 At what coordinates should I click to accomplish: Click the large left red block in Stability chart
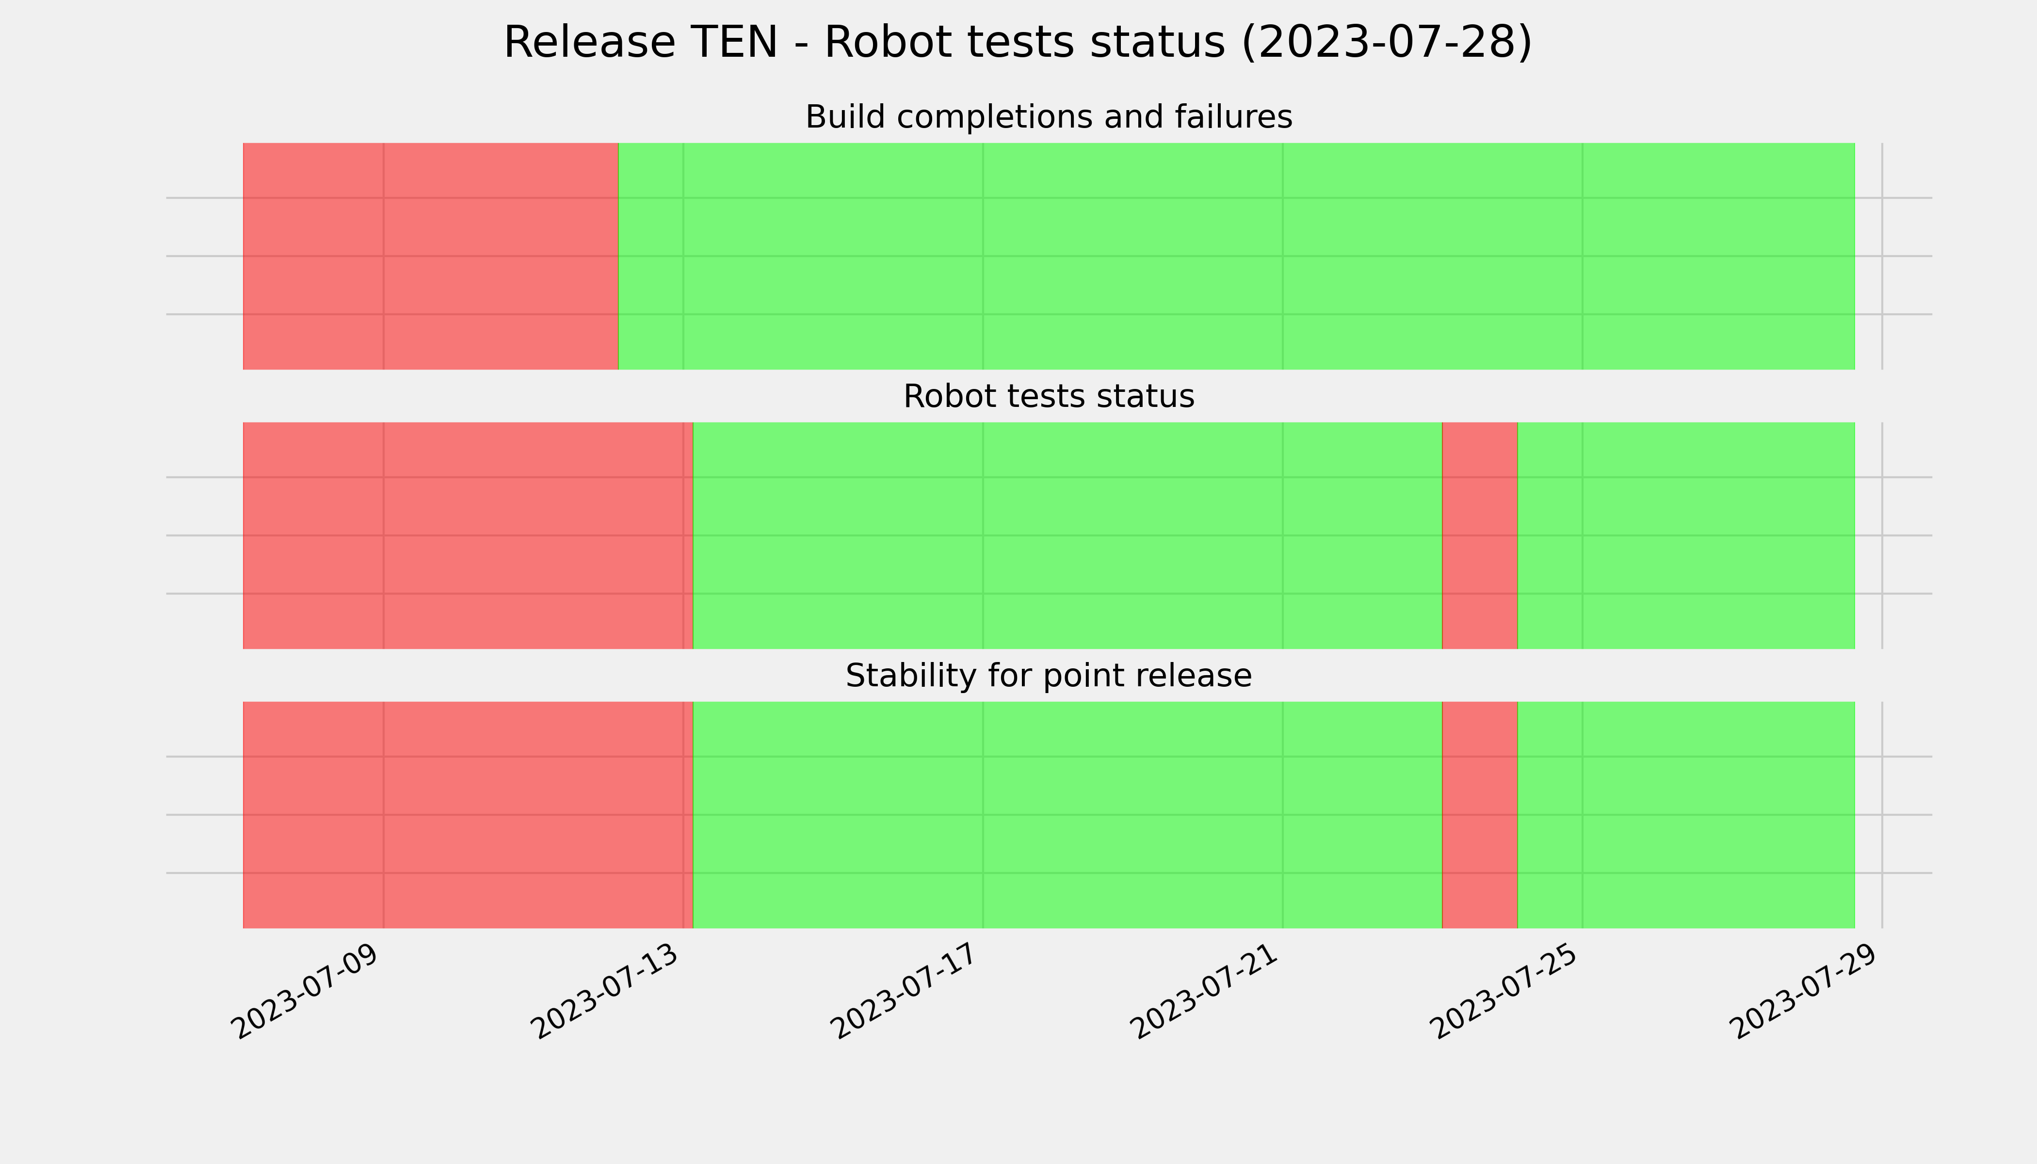[468, 815]
